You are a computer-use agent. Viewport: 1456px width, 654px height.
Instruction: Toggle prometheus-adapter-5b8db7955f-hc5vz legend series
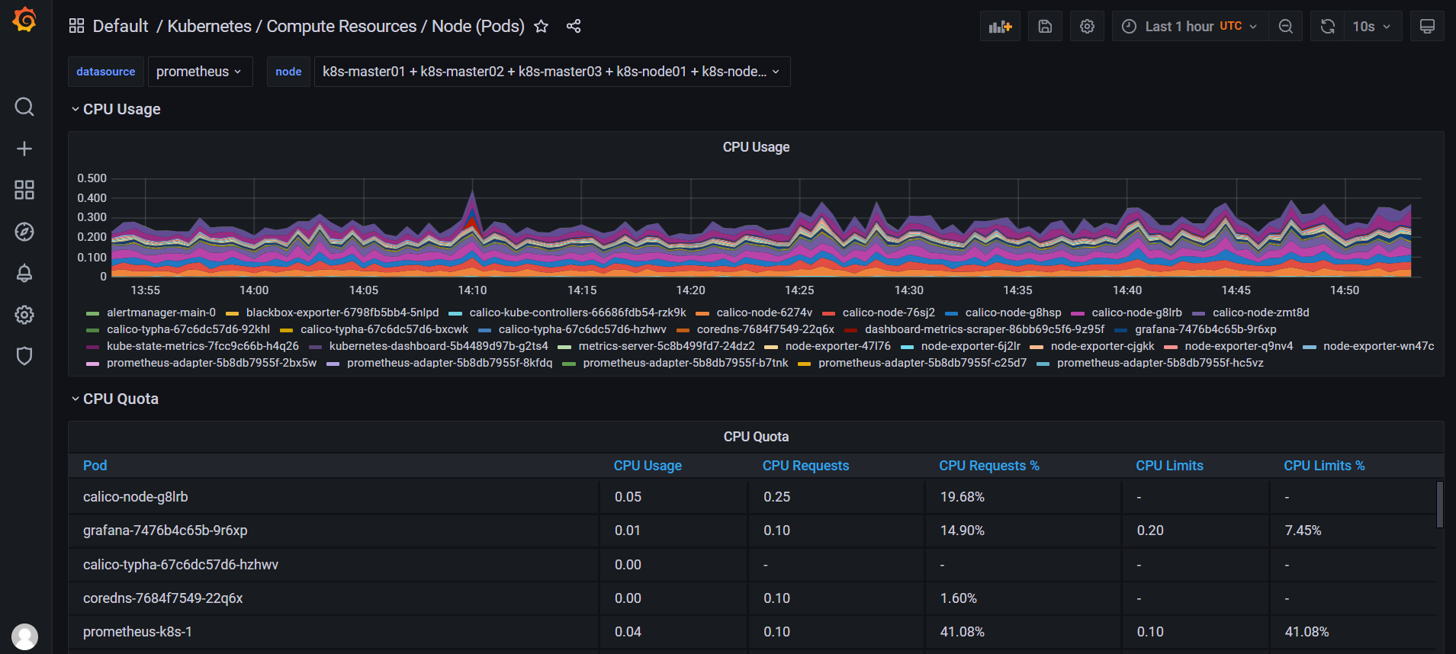(1160, 363)
